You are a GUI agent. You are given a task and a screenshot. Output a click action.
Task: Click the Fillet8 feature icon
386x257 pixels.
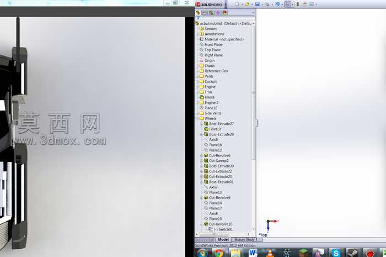[202, 97]
